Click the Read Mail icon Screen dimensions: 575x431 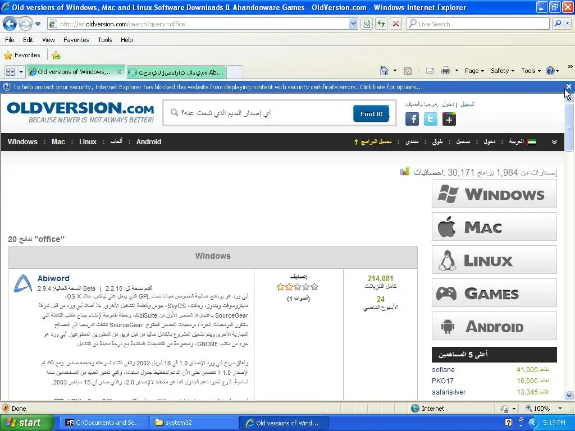(x=430, y=71)
